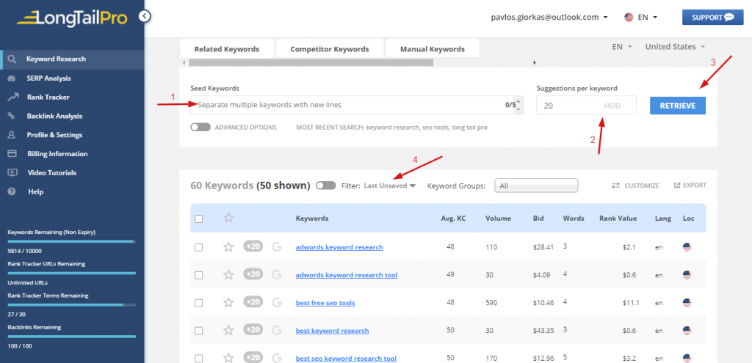752x363 pixels.
Task: Sort by the Avg. KC column header
Action: tap(453, 219)
